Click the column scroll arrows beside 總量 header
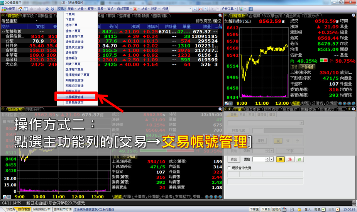 tap(221, 26)
